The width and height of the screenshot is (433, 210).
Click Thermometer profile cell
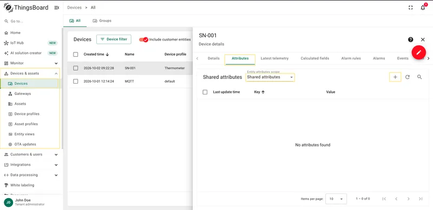tap(174, 68)
